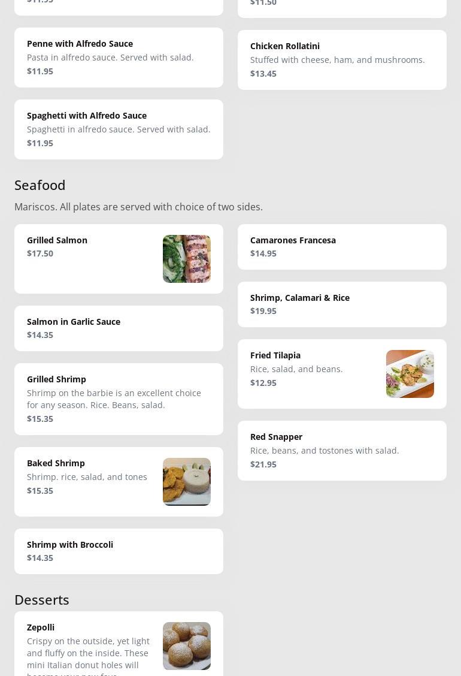The width and height of the screenshot is (461, 676).
Task: View the Baked Shrimp photo
Action: coord(186,482)
